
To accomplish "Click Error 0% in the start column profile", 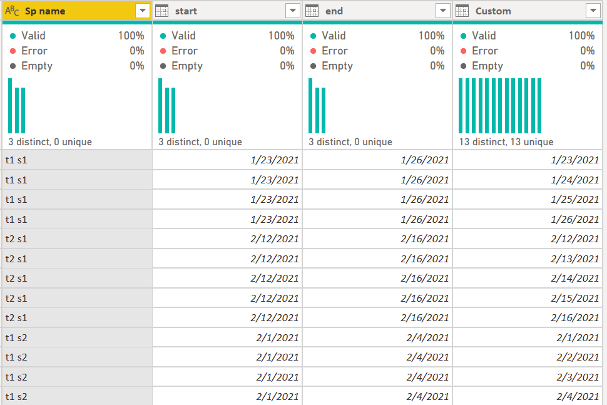I will point(227,51).
